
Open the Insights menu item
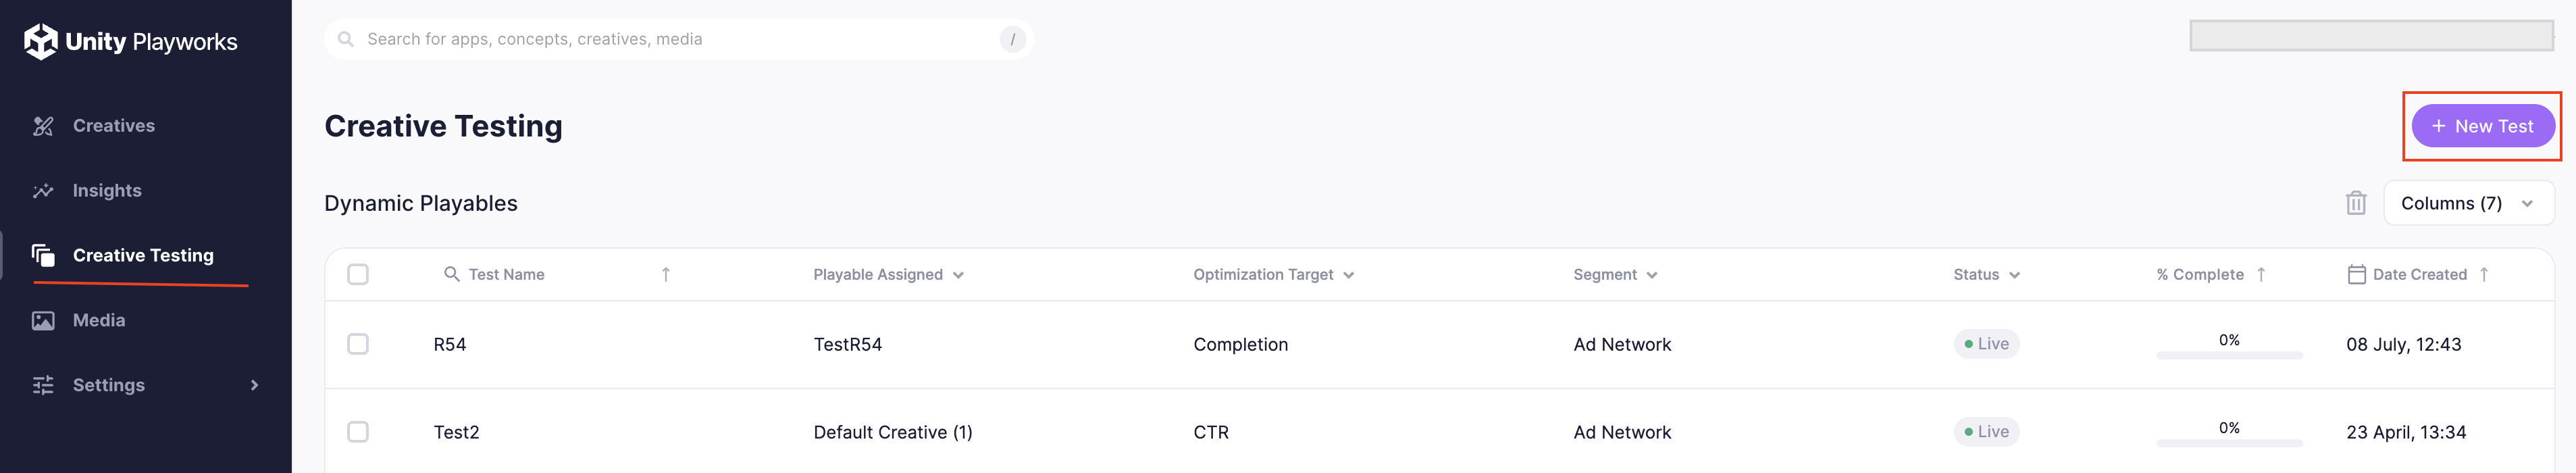pos(107,191)
